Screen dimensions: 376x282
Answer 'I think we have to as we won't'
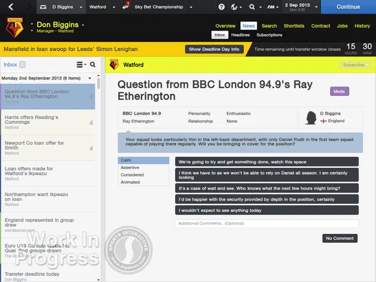(x=267, y=175)
